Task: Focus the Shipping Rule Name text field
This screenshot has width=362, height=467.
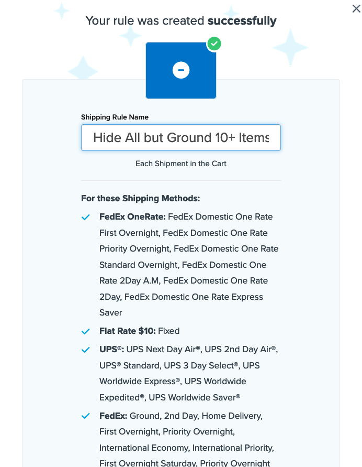Action: pos(181,138)
